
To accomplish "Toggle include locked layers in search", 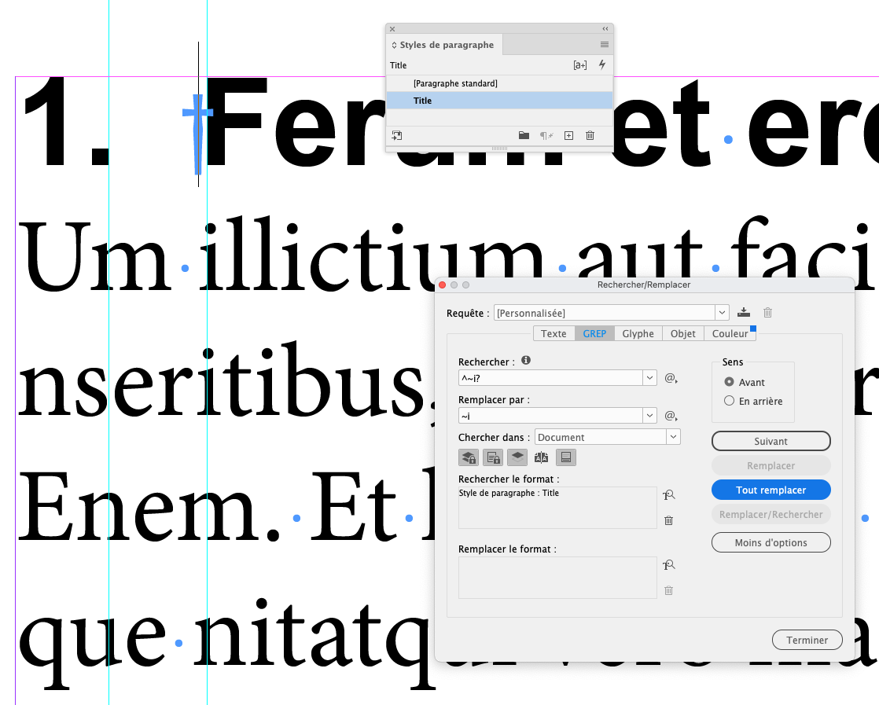I will 469,457.
